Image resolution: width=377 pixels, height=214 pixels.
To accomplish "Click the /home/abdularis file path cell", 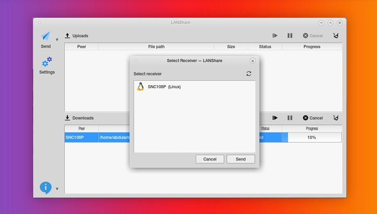I will 114,137.
